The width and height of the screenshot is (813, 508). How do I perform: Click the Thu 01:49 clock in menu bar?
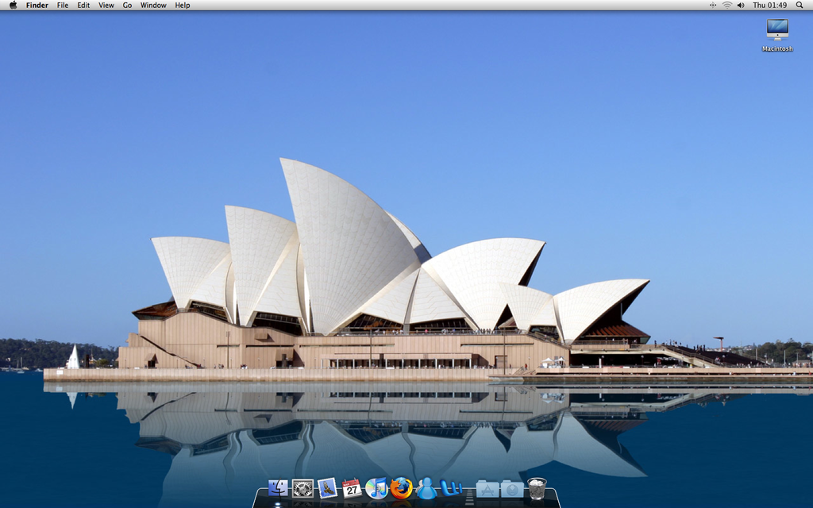tap(770, 6)
